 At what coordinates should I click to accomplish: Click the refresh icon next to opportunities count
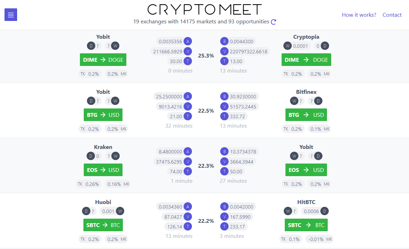pos(273,22)
